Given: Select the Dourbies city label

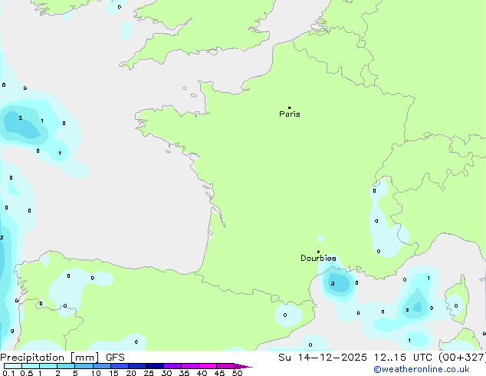Looking at the screenshot, I should pyautogui.click(x=318, y=258).
